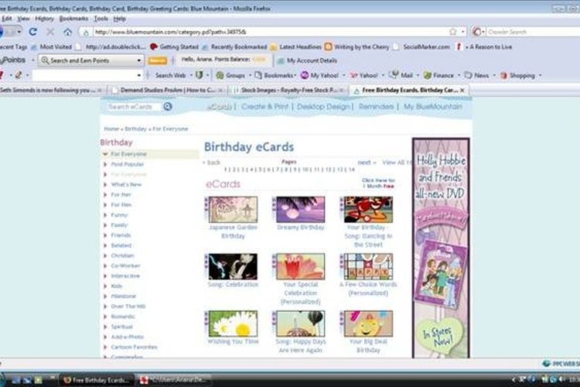Open the Reminders link
This screenshot has width=580, height=387.
pyautogui.click(x=376, y=107)
